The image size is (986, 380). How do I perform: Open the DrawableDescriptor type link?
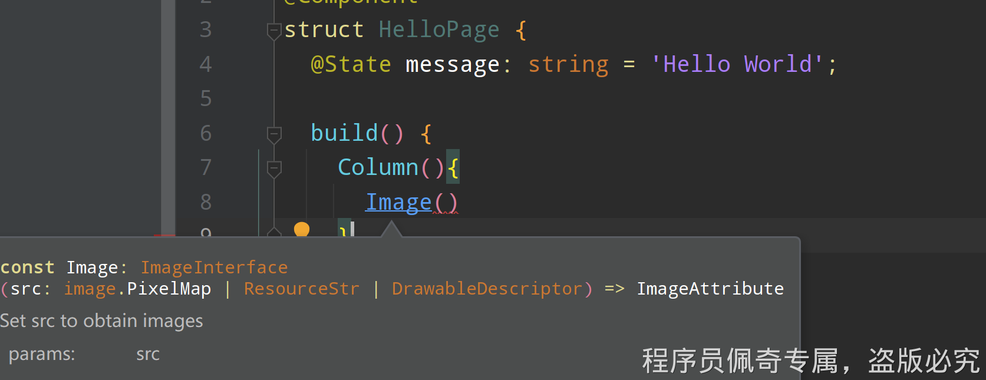[x=487, y=289]
